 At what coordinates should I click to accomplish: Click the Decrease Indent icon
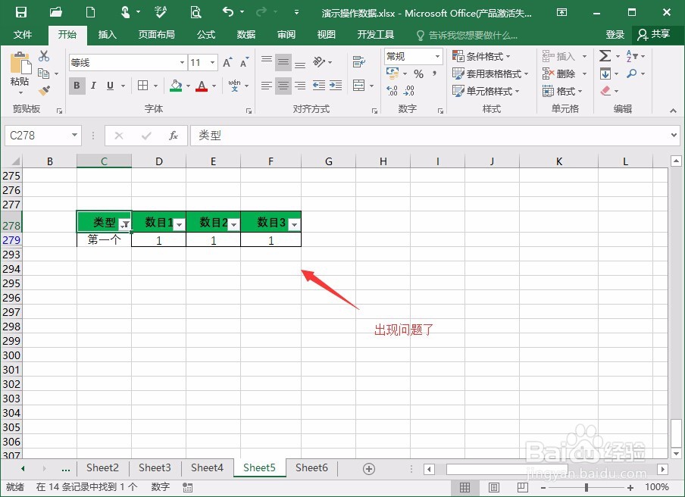pyautogui.click(x=319, y=85)
